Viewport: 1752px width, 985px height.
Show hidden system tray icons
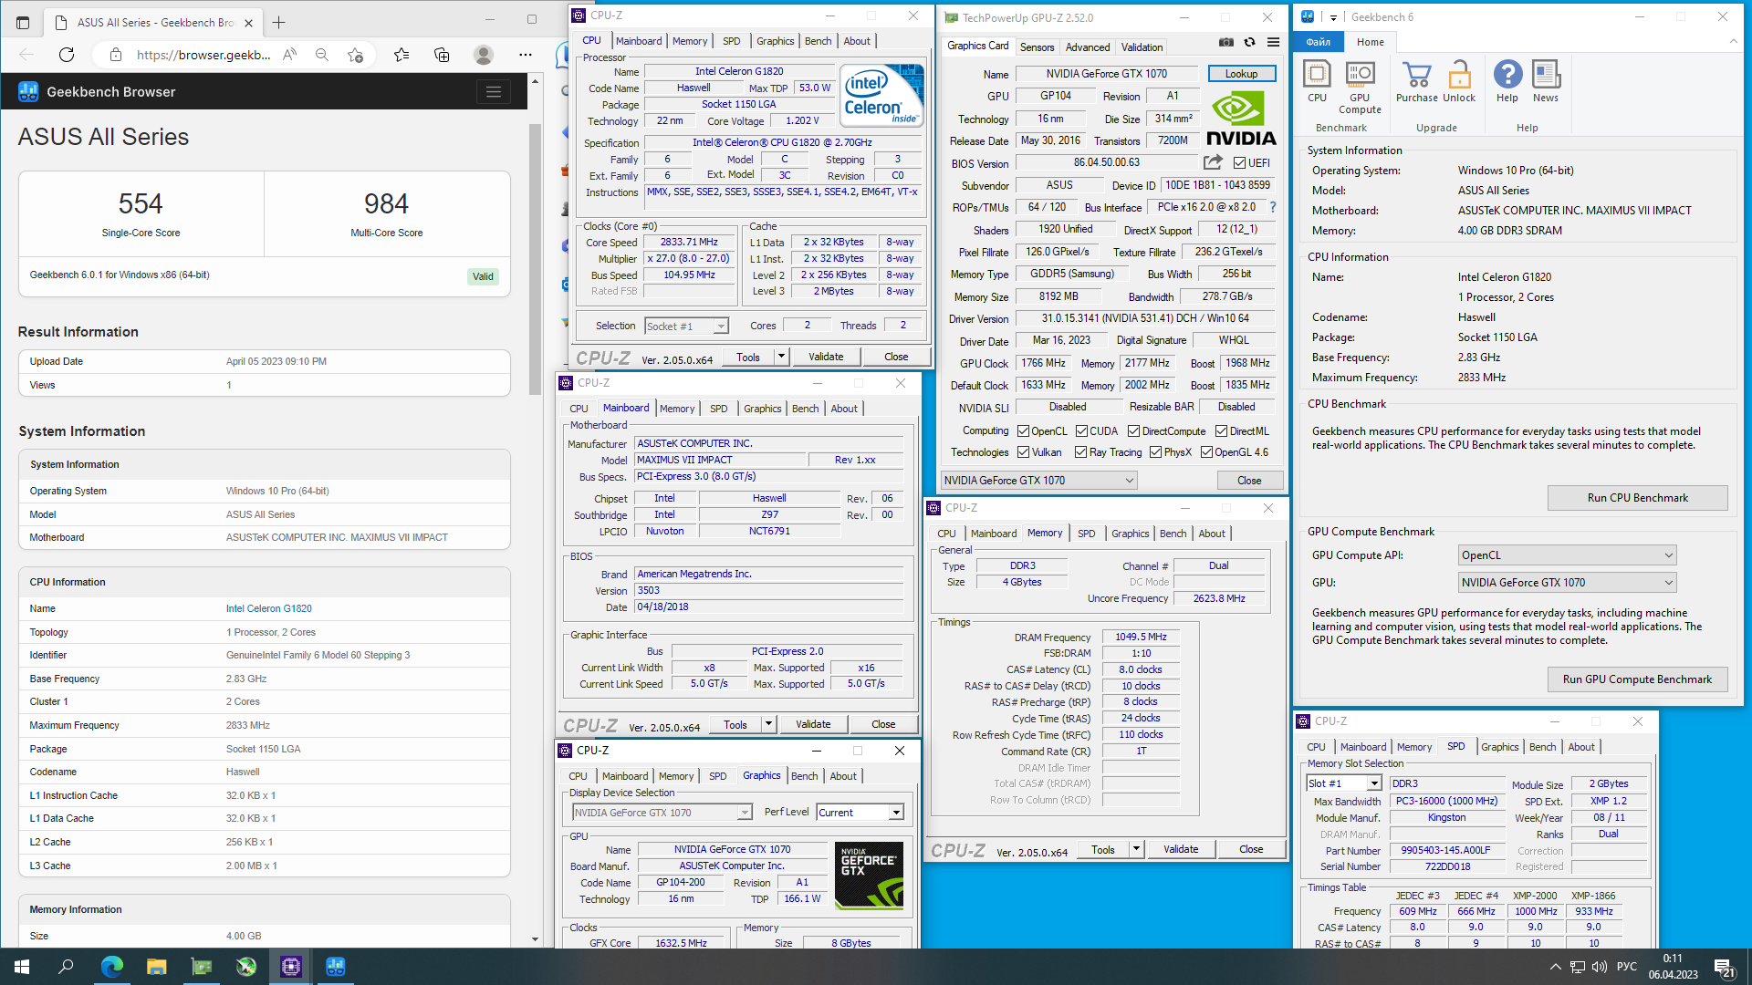(1555, 967)
